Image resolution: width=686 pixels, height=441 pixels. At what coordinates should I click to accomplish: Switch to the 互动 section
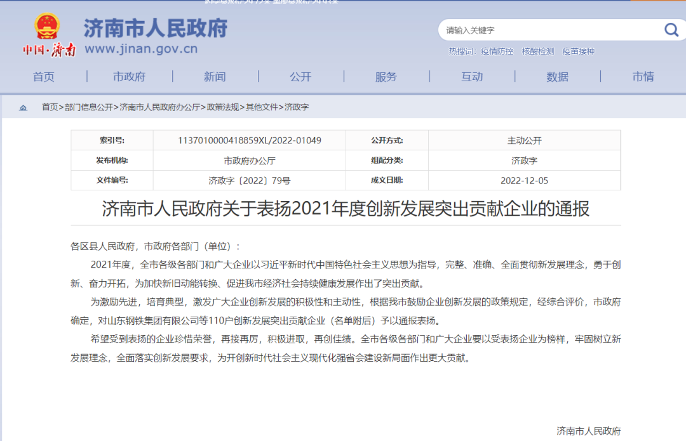click(x=472, y=77)
